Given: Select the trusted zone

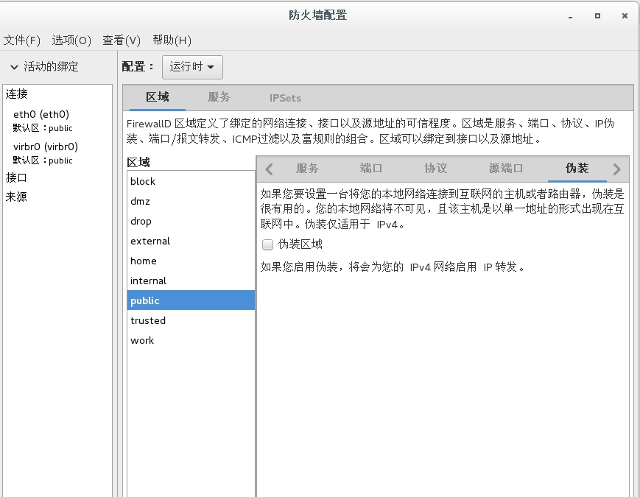Looking at the screenshot, I should click(191, 320).
